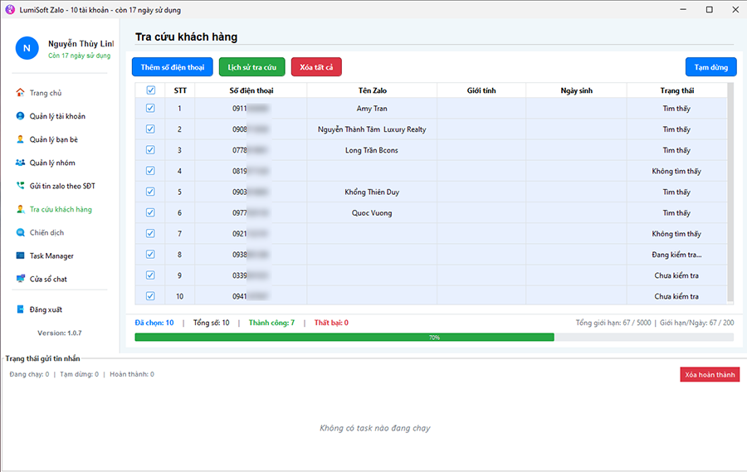Screen dimensions: 747x472
Task: Click the user avatar with letter N
Action: tap(27, 48)
